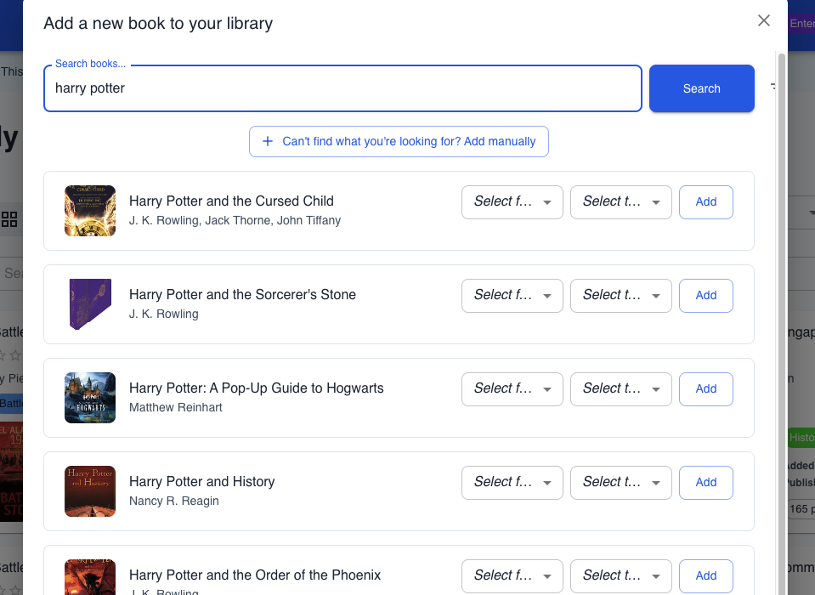Click the title Harry Potter and the Cursed Child
The width and height of the screenshot is (815, 595).
[231, 201]
